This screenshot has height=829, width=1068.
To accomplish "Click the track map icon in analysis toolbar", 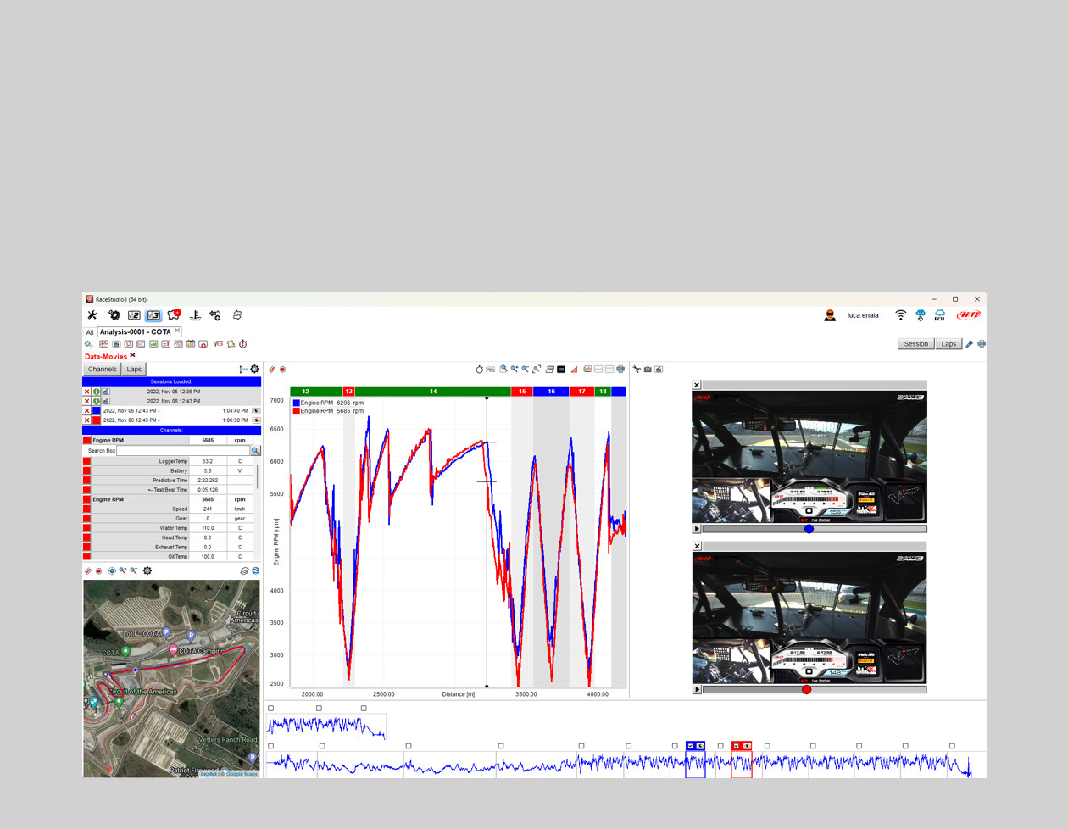I will click(x=231, y=344).
